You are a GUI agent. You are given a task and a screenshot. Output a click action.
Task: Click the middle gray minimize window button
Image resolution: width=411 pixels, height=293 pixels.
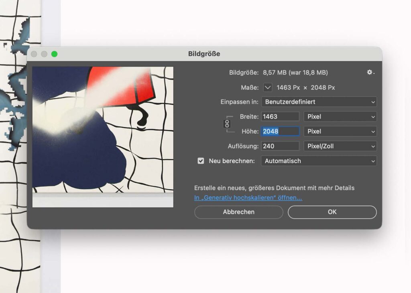coord(44,54)
